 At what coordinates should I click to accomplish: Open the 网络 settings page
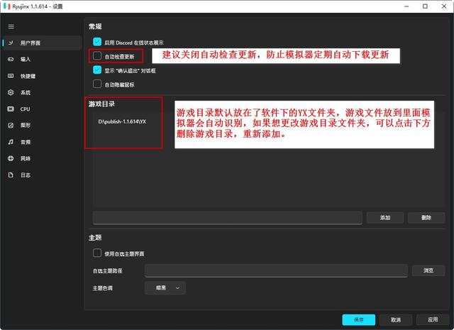point(43,158)
